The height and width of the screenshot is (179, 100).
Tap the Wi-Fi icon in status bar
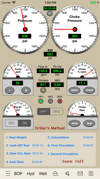(14, 2)
